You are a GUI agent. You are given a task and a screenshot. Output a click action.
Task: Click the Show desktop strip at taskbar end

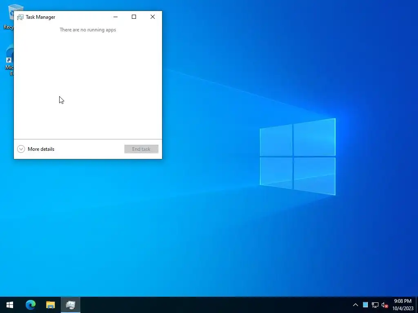point(417,305)
